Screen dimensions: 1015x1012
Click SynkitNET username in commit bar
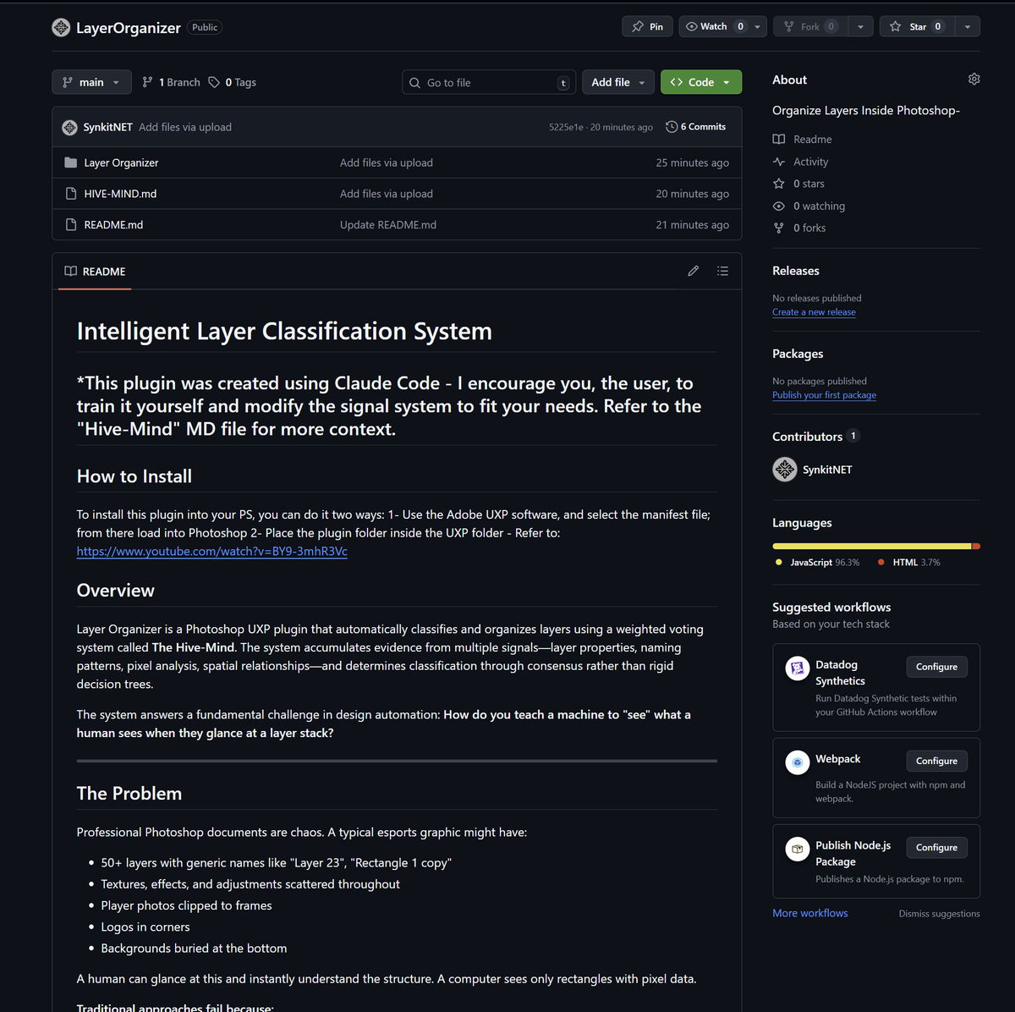(107, 127)
